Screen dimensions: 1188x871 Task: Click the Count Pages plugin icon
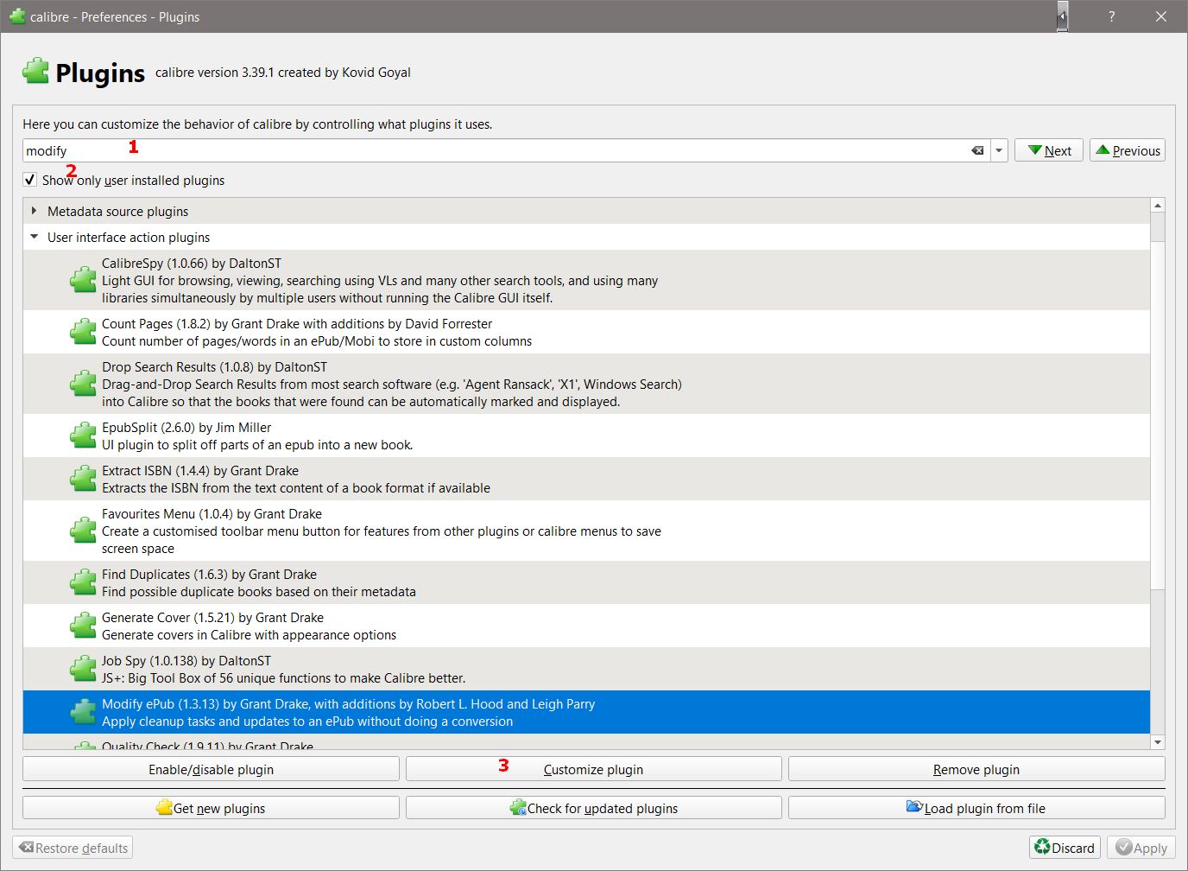click(x=83, y=332)
